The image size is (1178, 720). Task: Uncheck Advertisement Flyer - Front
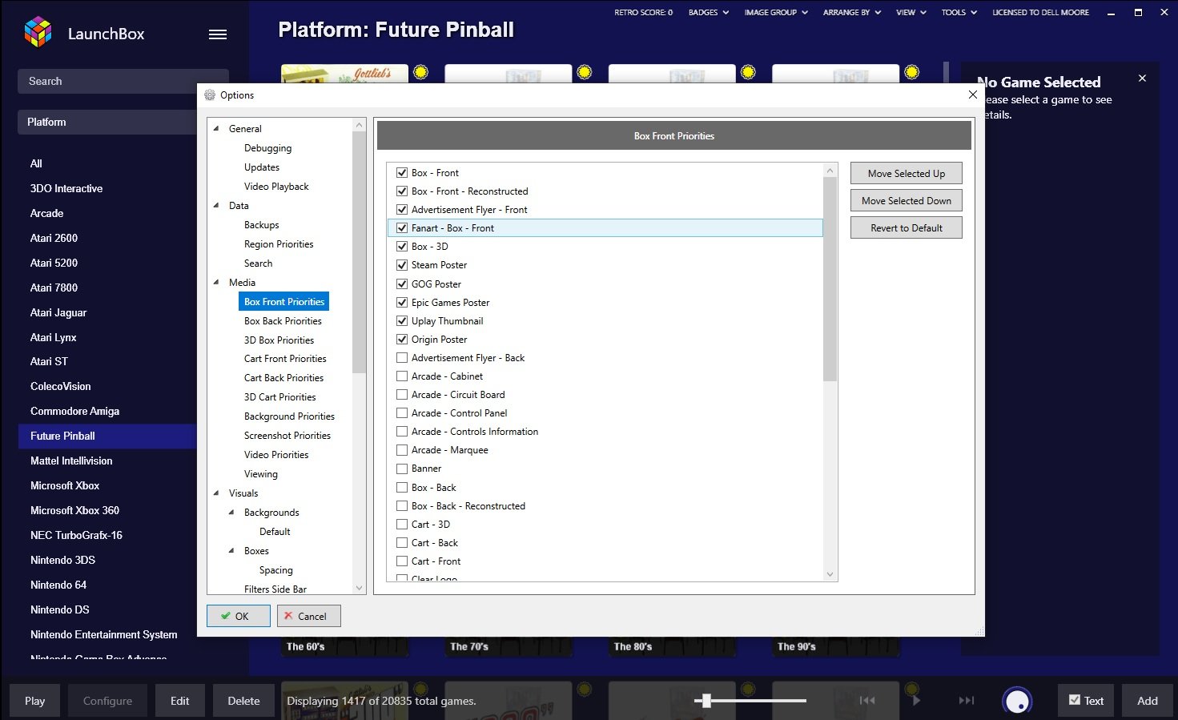pyautogui.click(x=402, y=209)
